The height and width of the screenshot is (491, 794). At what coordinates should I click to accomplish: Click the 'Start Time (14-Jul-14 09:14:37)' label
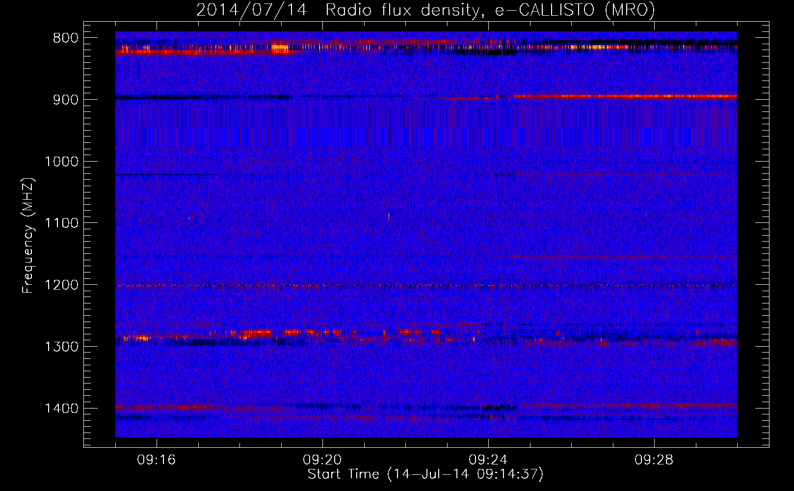click(x=425, y=474)
